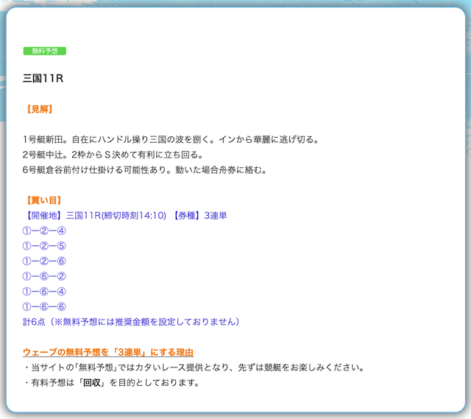Click the orange 【見解】 label
471x419 pixels.
point(39,109)
